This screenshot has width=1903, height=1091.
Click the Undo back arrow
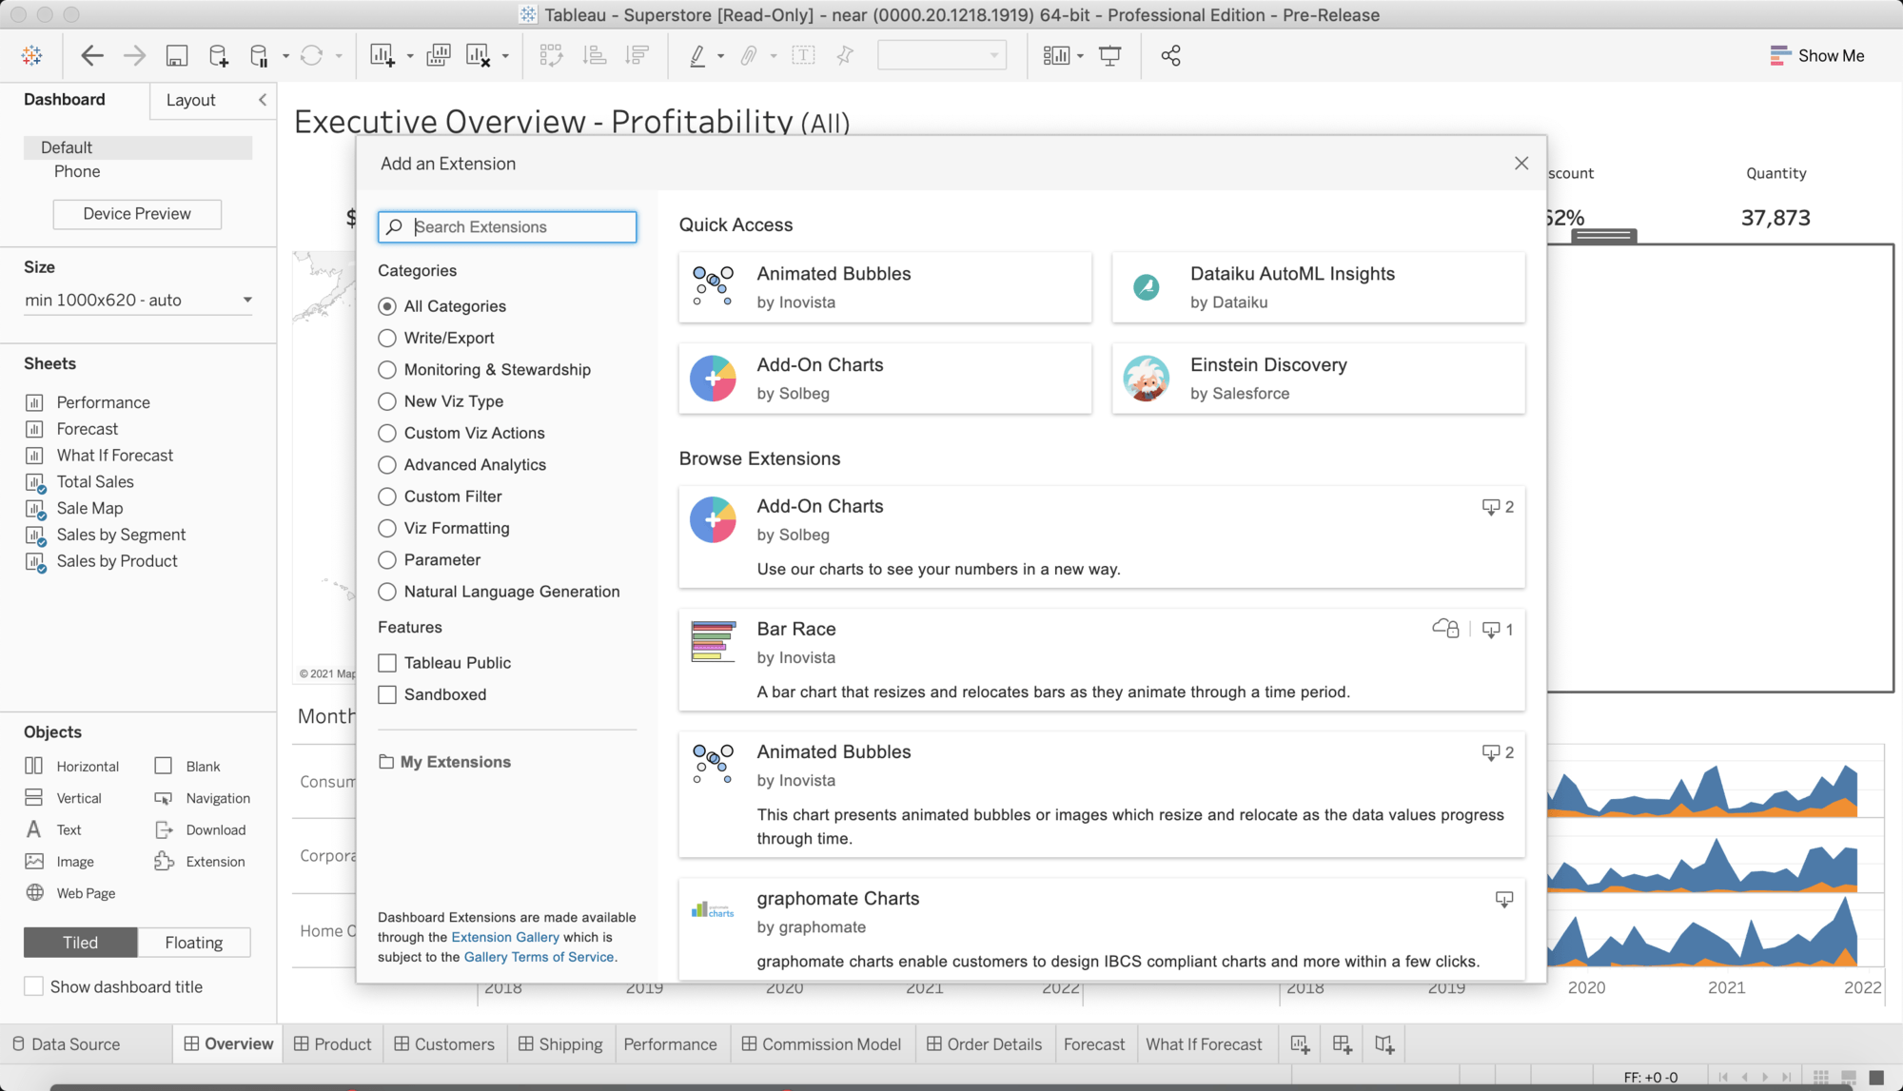(x=92, y=55)
